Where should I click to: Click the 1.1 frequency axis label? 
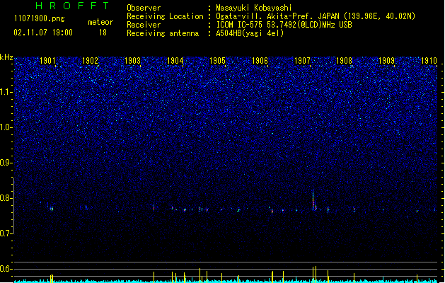[x=6, y=92]
